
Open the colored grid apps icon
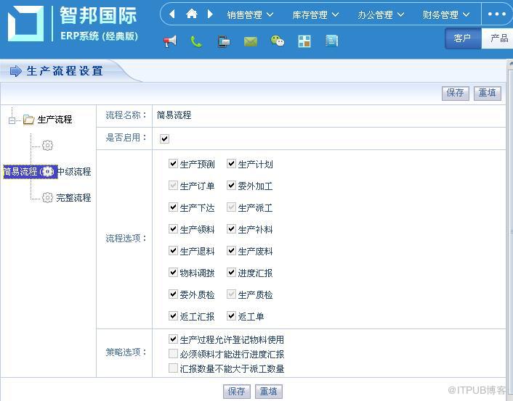(x=304, y=41)
